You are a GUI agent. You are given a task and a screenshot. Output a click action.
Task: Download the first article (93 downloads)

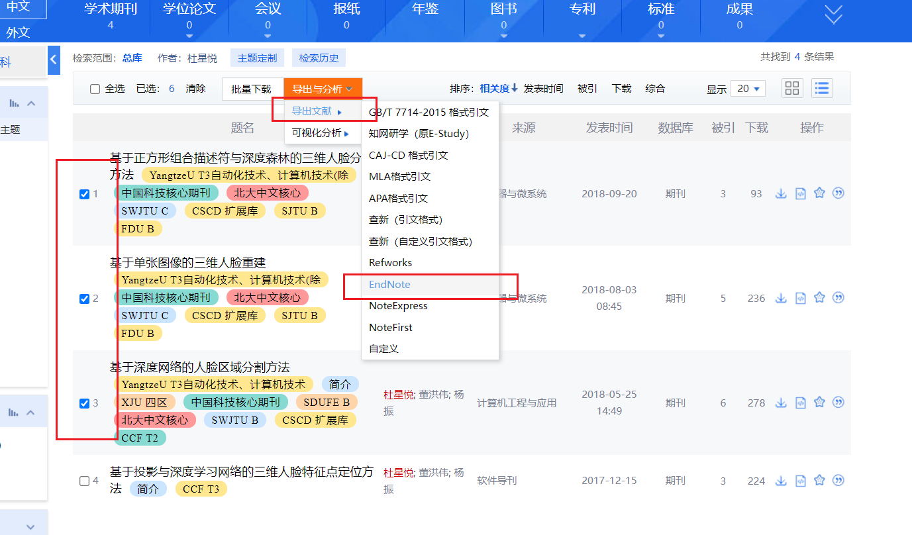[x=781, y=193]
